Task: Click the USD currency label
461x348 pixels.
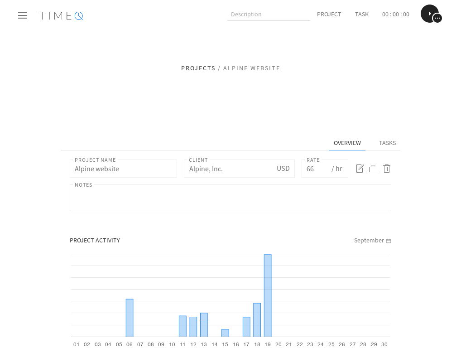Action: pos(283,169)
